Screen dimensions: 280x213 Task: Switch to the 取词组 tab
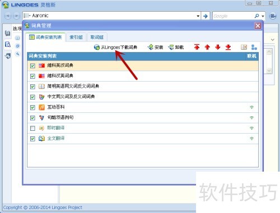click(97, 37)
